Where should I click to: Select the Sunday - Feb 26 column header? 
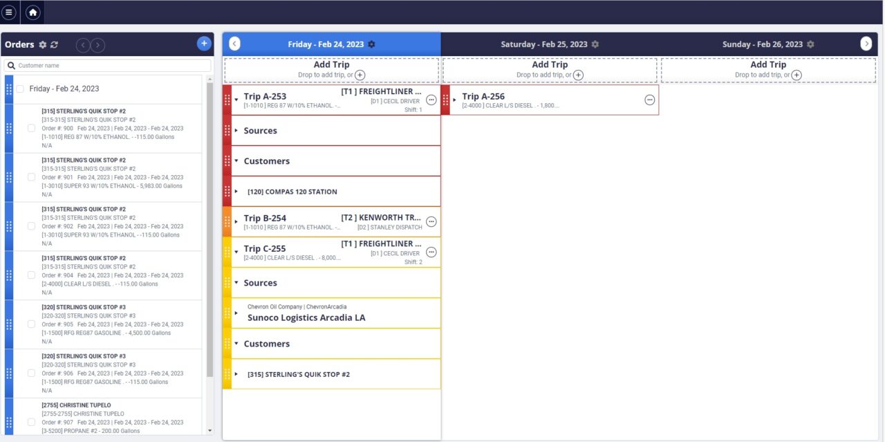click(764, 44)
